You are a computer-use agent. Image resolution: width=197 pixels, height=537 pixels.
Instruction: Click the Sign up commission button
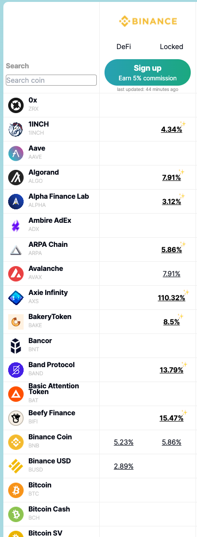(148, 72)
